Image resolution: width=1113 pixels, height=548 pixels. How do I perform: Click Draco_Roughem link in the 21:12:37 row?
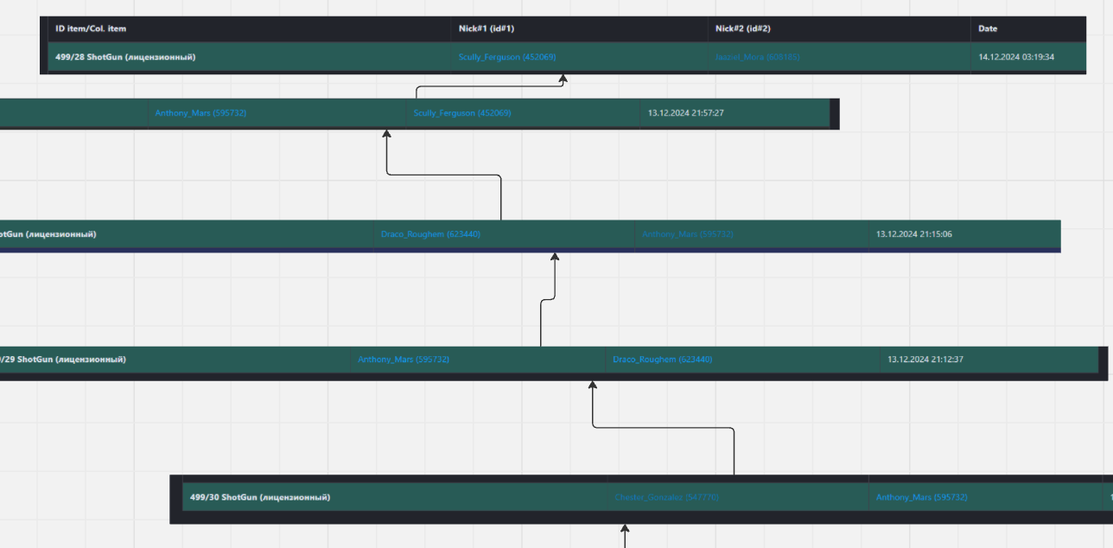click(662, 360)
